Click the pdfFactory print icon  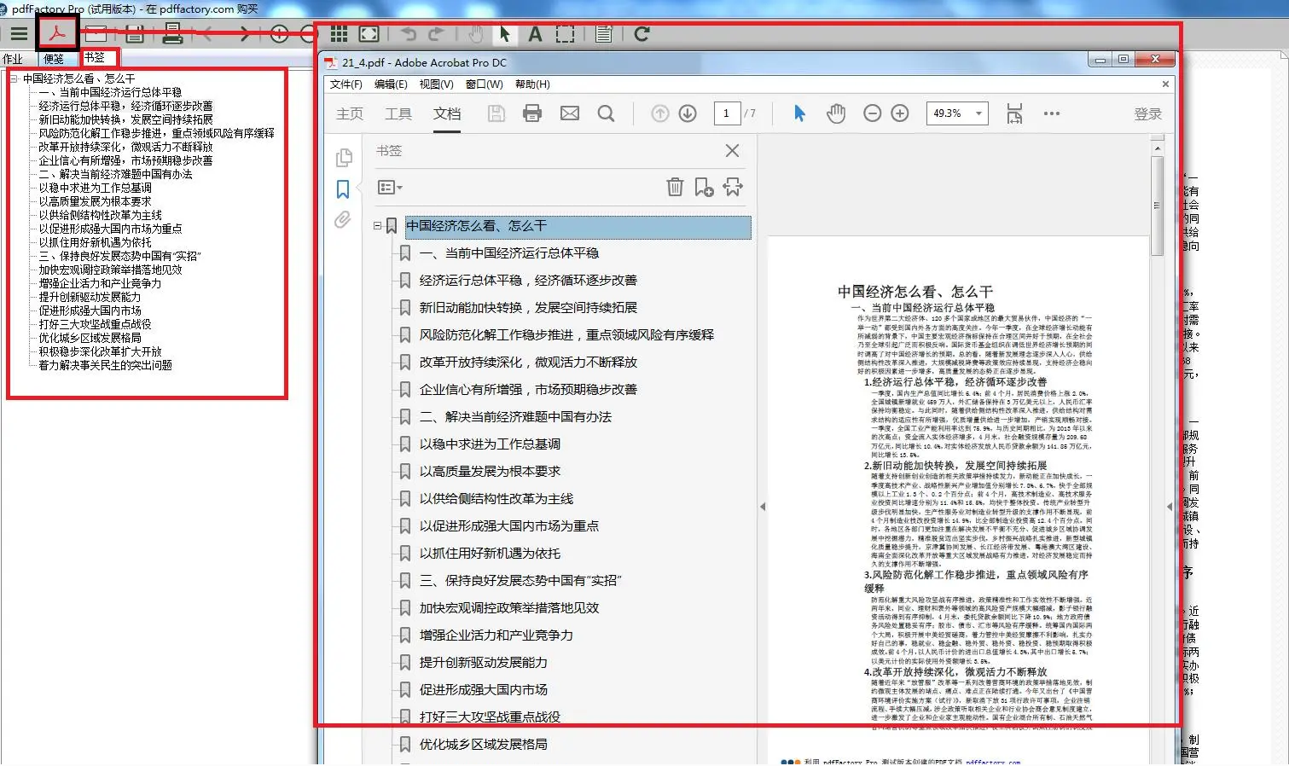point(172,33)
